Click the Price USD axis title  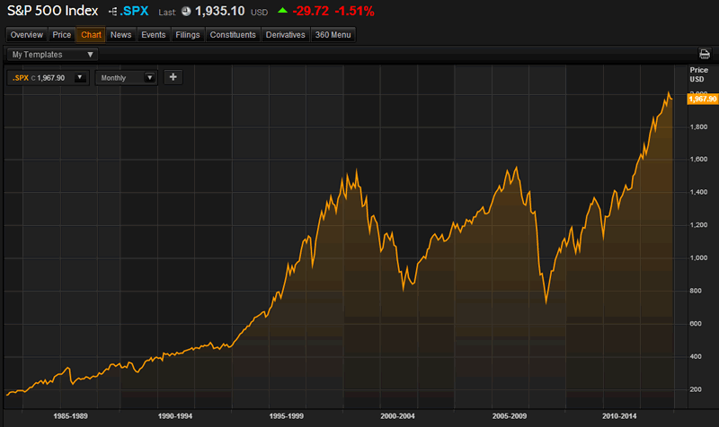[x=699, y=74]
